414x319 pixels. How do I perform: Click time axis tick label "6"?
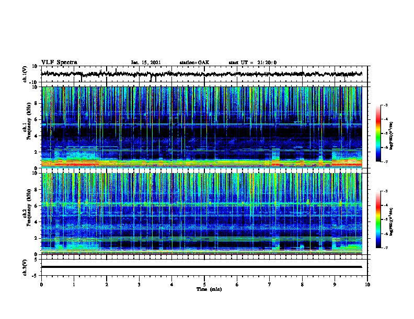[x=237, y=285]
